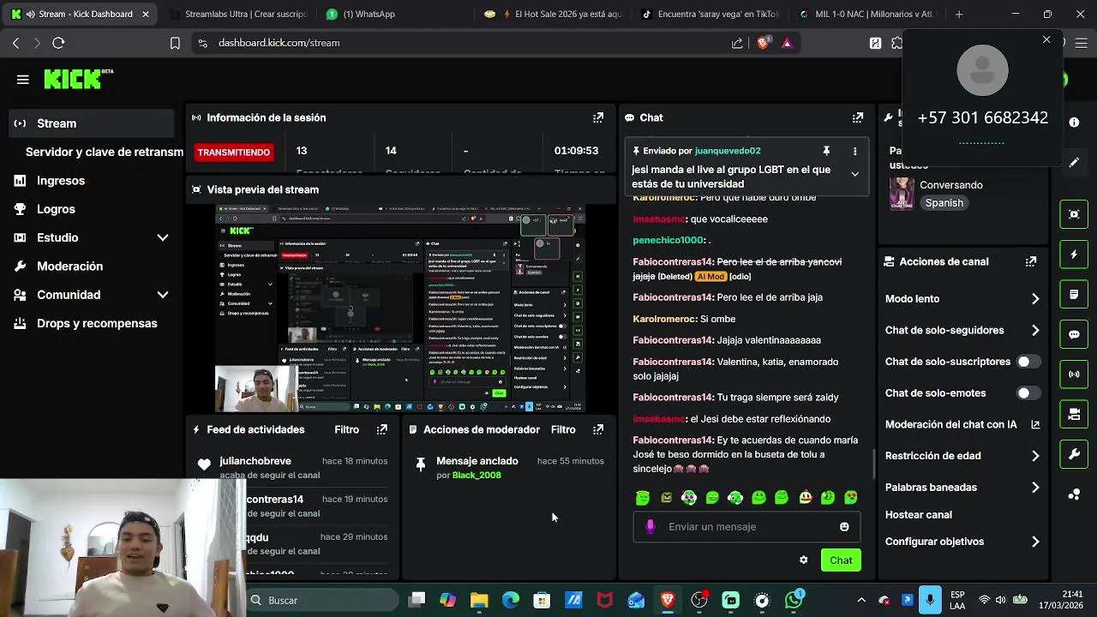The width and height of the screenshot is (1097, 617).
Task: Click the purple microphone in message box
Action: pos(650,526)
